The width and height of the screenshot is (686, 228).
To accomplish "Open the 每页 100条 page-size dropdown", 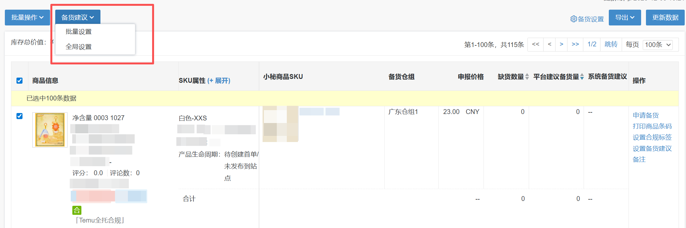I will pos(658,45).
